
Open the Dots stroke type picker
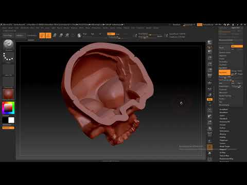click(8, 58)
